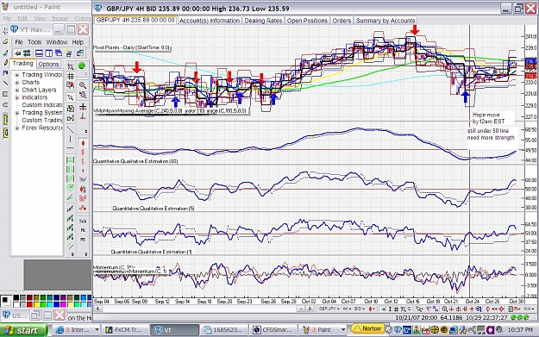
Task: Click the chart scroll right arrow
Action: 310,309
